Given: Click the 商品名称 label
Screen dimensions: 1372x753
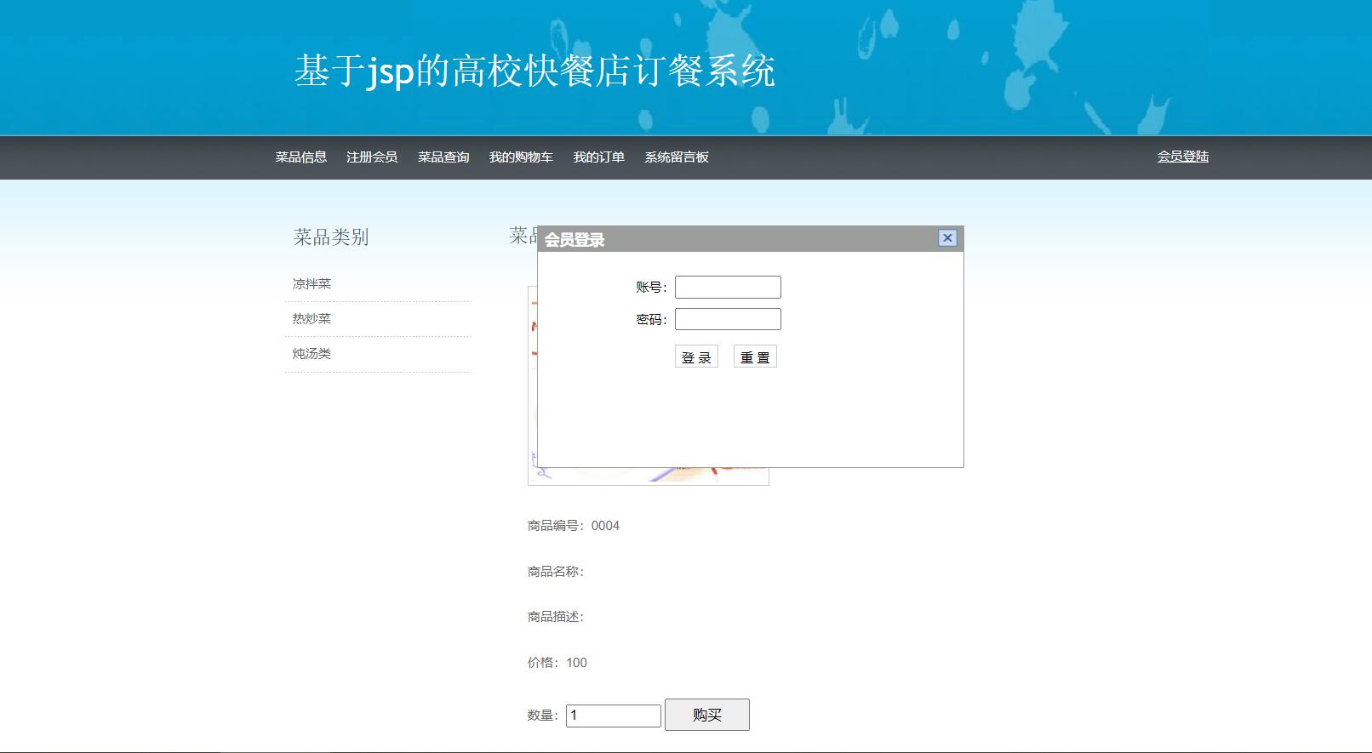Looking at the screenshot, I should [556, 572].
